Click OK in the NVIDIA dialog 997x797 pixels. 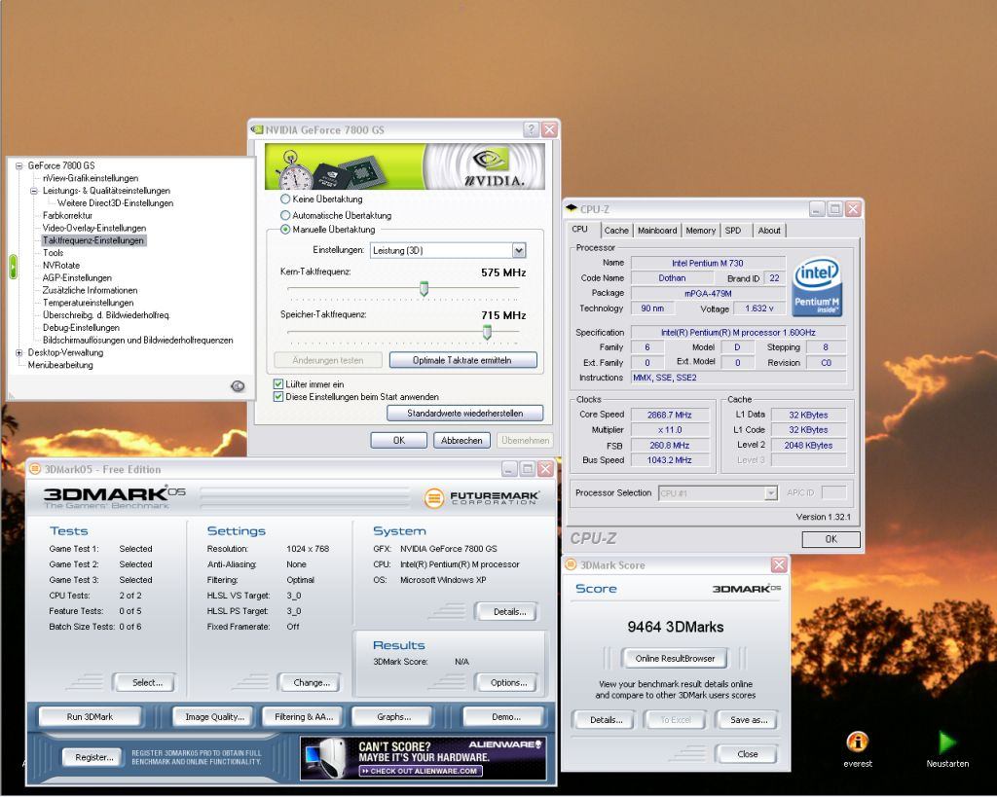point(398,440)
